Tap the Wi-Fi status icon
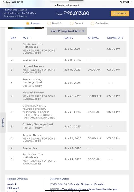Image resolution: width=134 pixels, height=192 pixels. point(121,2)
